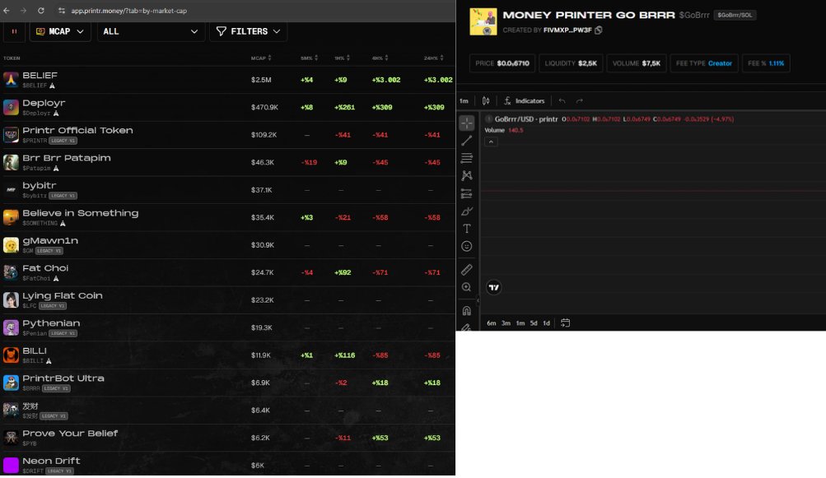Open the Deployr token row
826x478 pixels.
click(x=227, y=108)
